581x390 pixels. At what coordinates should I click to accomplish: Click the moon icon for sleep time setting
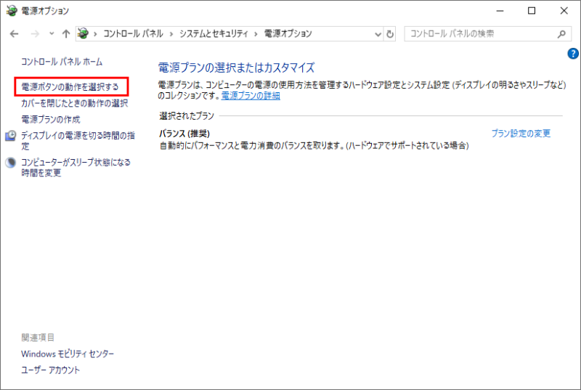tap(11, 163)
